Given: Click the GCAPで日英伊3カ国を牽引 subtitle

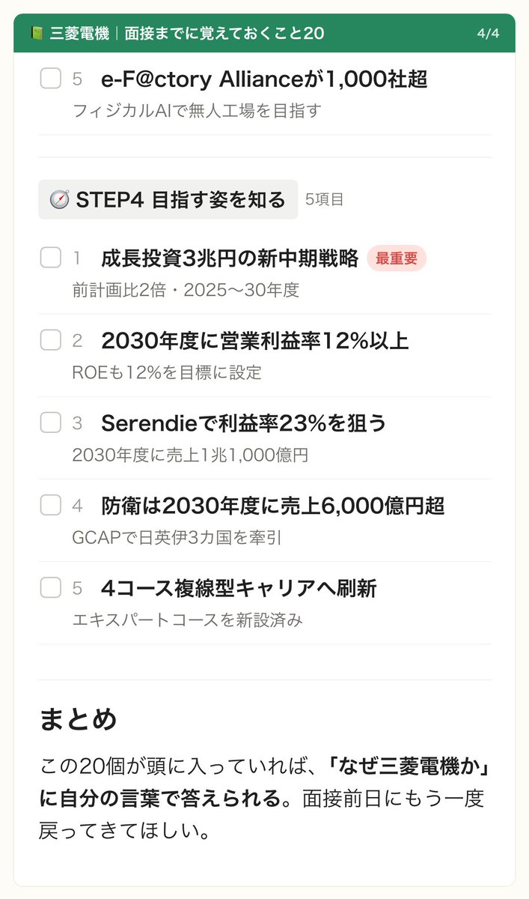Looking at the screenshot, I should pyautogui.click(x=177, y=538).
